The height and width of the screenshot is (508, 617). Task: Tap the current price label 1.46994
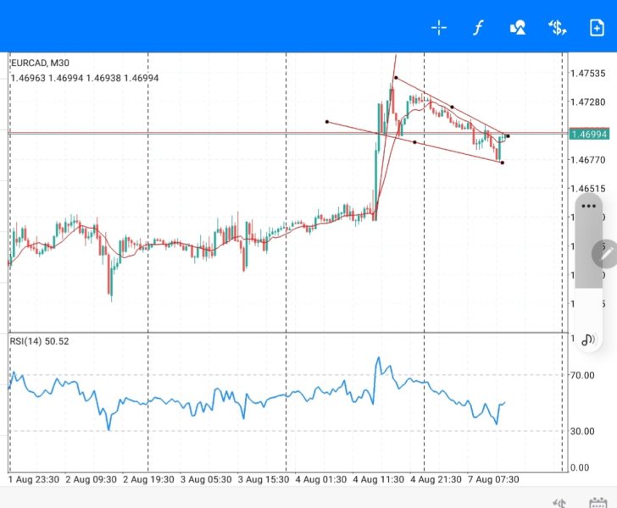pyautogui.click(x=589, y=135)
